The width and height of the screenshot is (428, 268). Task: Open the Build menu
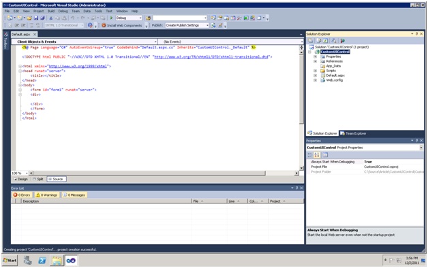point(51,11)
